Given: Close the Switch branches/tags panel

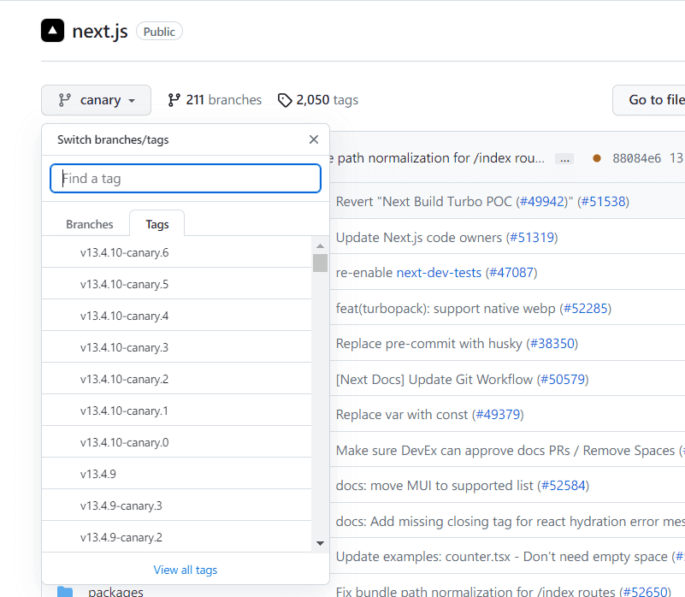Looking at the screenshot, I should pyautogui.click(x=313, y=139).
